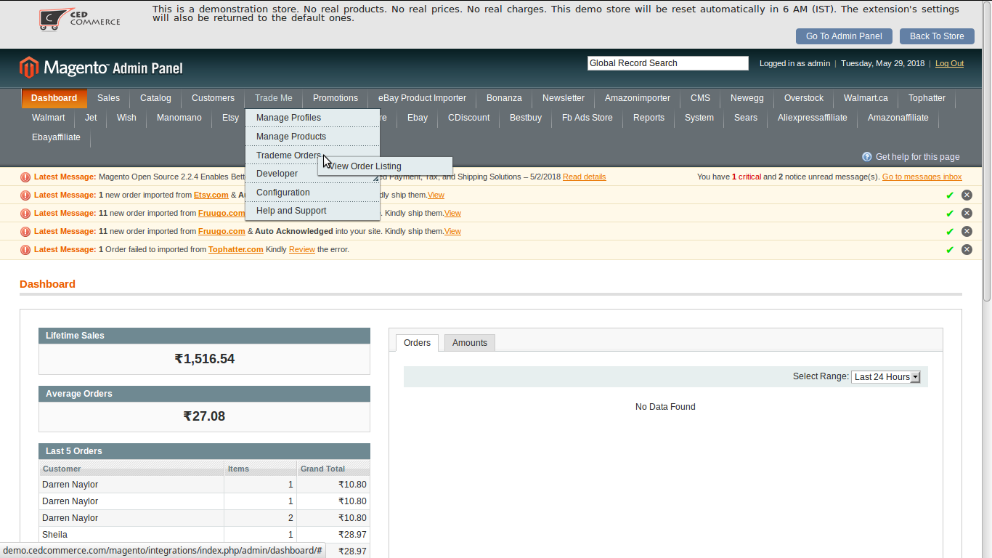
Task: Select Configuration in the Trade Me menu
Action: pos(312,193)
